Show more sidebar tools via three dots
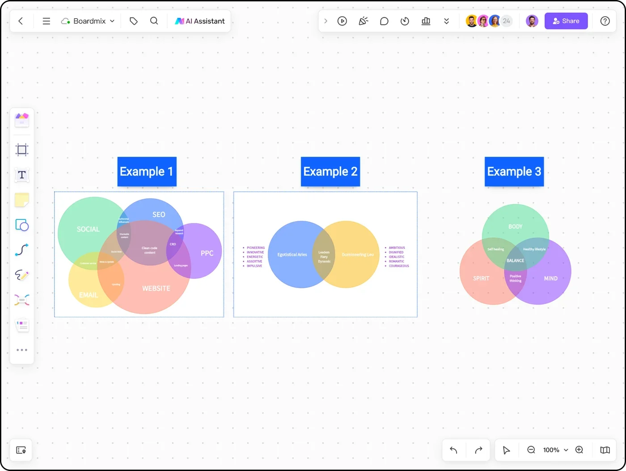This screenshot has width=626, height=471. click(x=22, y=350)
